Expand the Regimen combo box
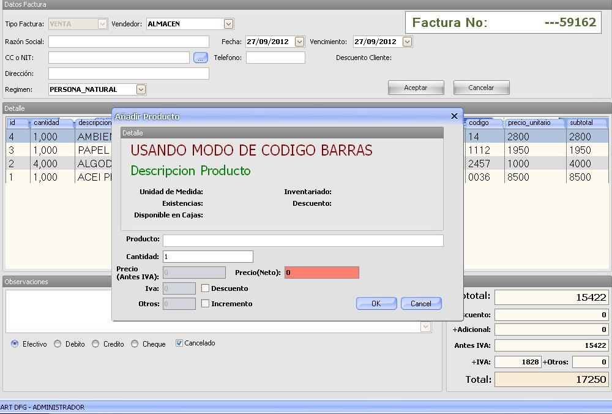 pos(141,89)
